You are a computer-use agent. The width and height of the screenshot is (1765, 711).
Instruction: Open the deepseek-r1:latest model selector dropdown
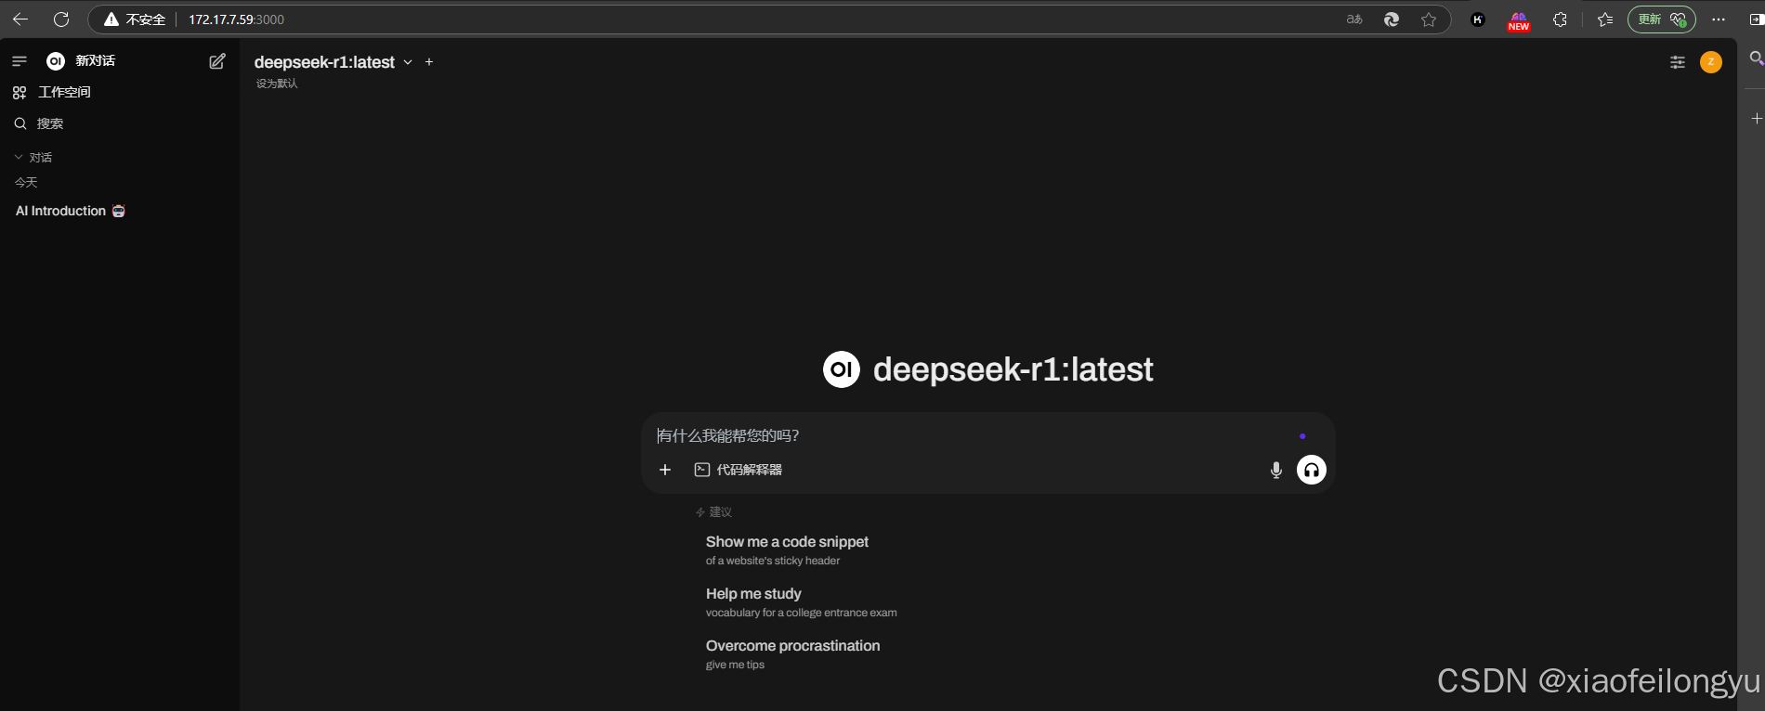[333, 62]
